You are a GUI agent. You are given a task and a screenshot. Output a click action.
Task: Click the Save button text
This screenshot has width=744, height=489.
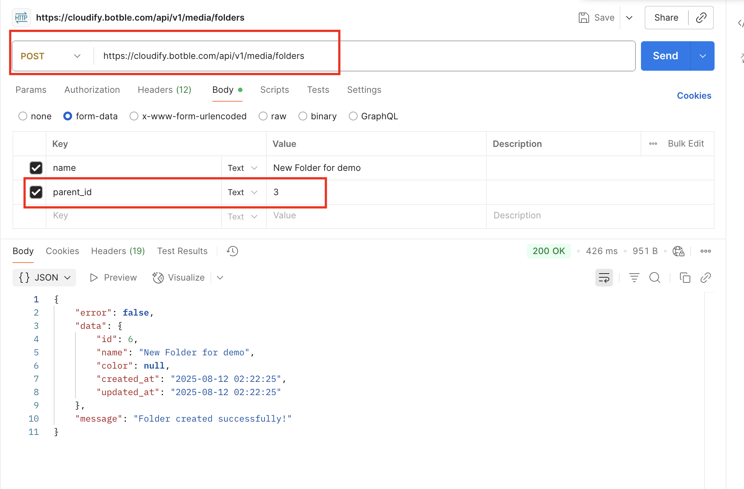[x=604, y=18]
